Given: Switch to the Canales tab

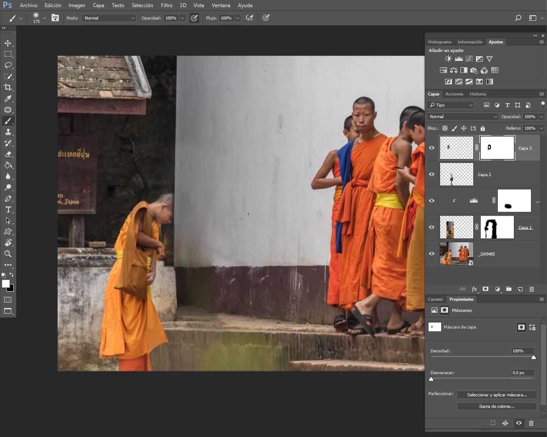Looking at the screenshot, I should click(x=435, y=299).
